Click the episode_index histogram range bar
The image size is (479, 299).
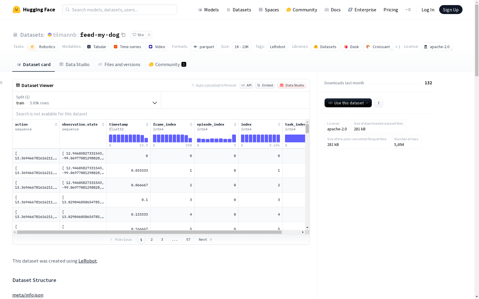click(x=216, y=138)
